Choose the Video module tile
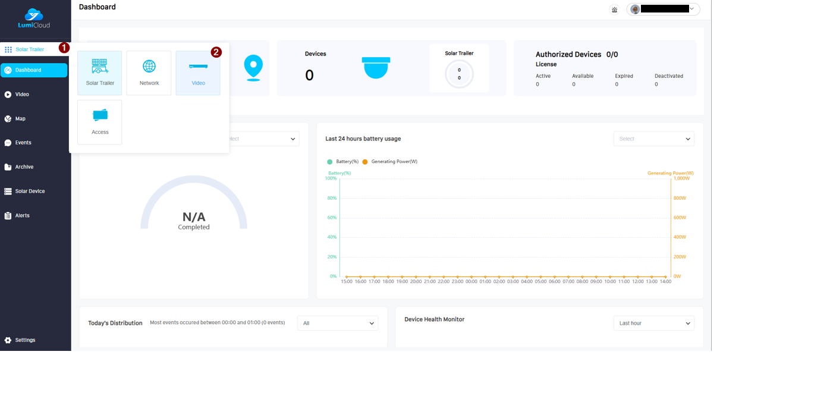 (x=198, y=73)
